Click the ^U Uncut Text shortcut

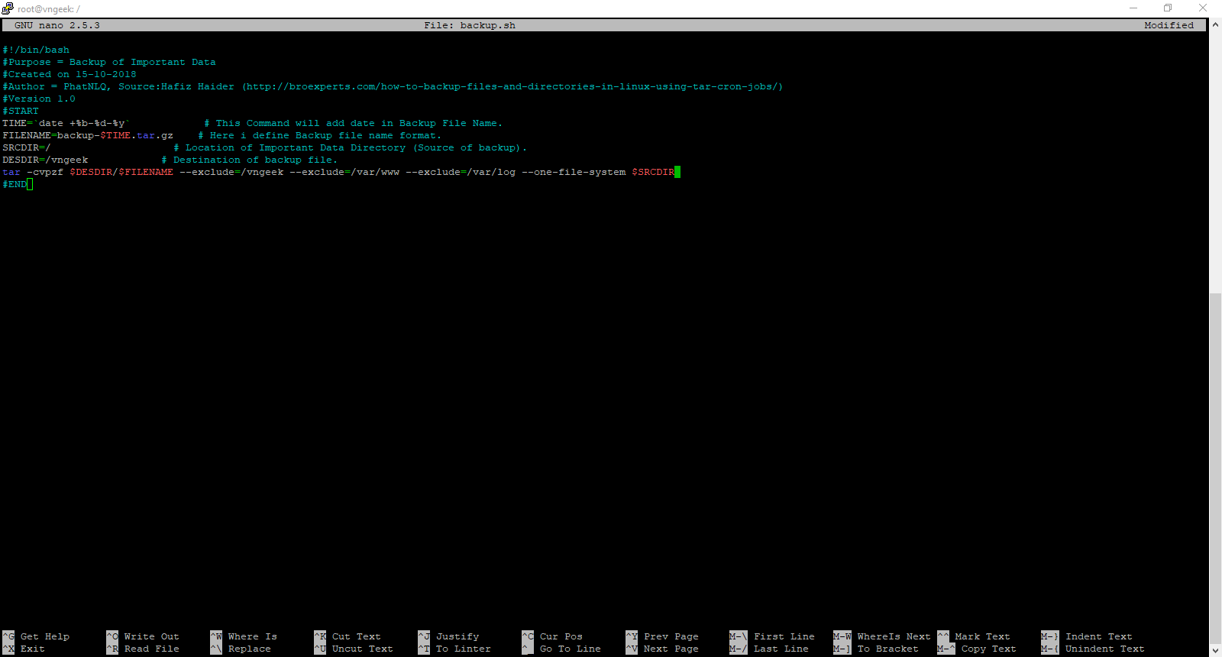354,649
